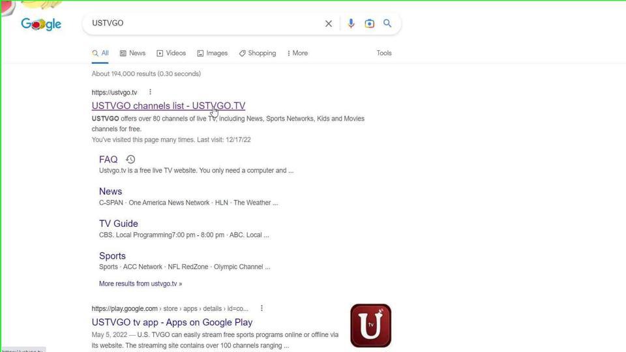
Task: Open the Sports sitelink
Action: [112, 256]
